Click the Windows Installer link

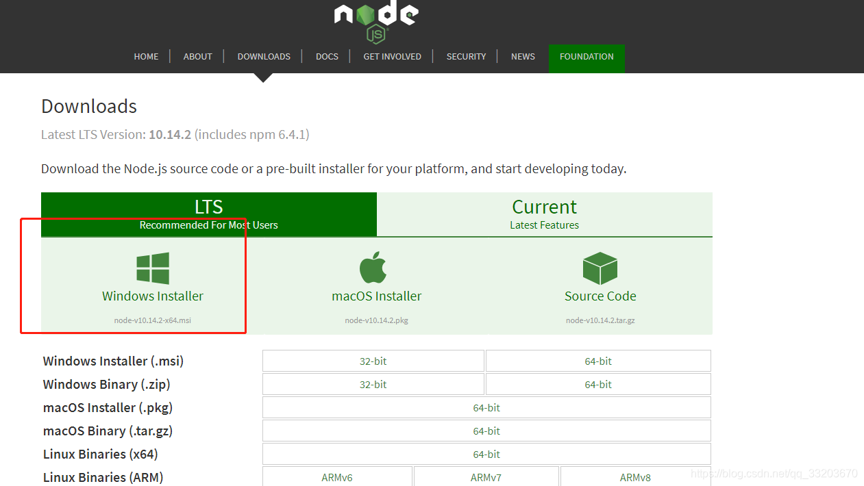pyautogui.click(x=153, y=296)
